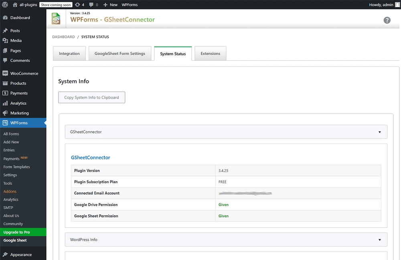The width and height of the screenshot is (401, 260).
Task: Click the Plugin Version value 3.4.25
Action: [x=223, y=171]
